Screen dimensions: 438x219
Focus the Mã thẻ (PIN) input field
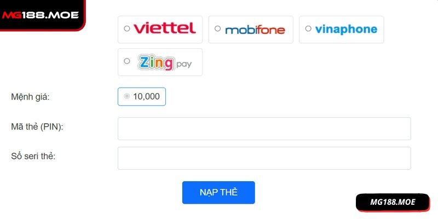click(x=264, y=129)
